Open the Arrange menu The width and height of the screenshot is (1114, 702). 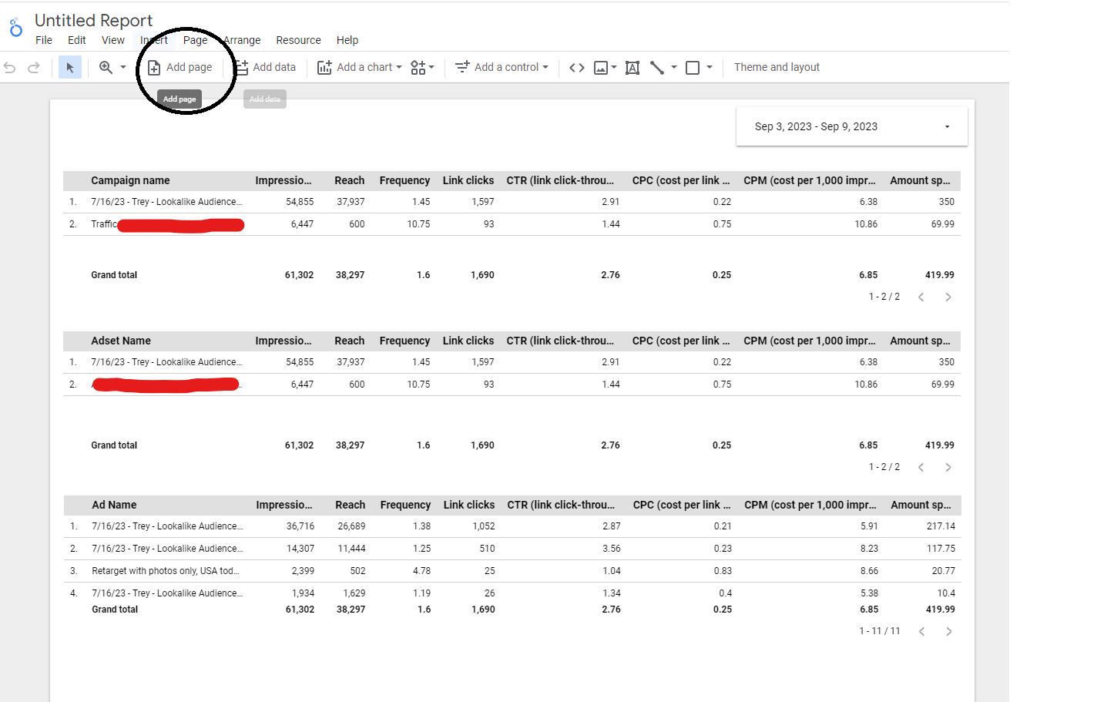243,40
